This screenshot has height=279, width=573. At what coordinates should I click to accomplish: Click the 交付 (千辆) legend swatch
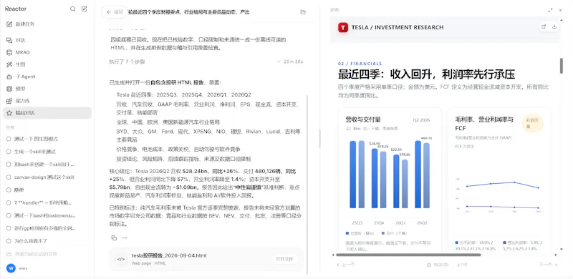point(383,233)
